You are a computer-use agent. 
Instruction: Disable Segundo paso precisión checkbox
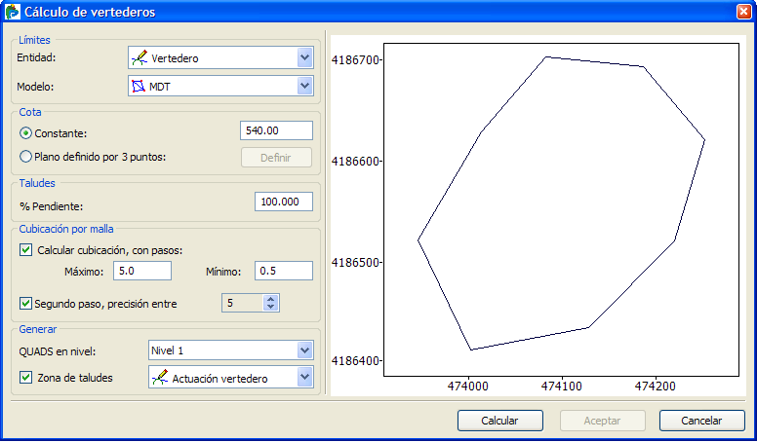26,304
